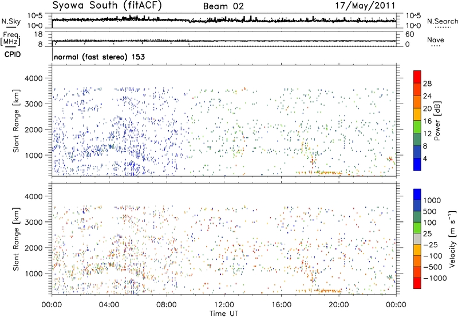Click the Power colorbar segment between 24 and 28

pyautogui.click(x=417, y=89)
